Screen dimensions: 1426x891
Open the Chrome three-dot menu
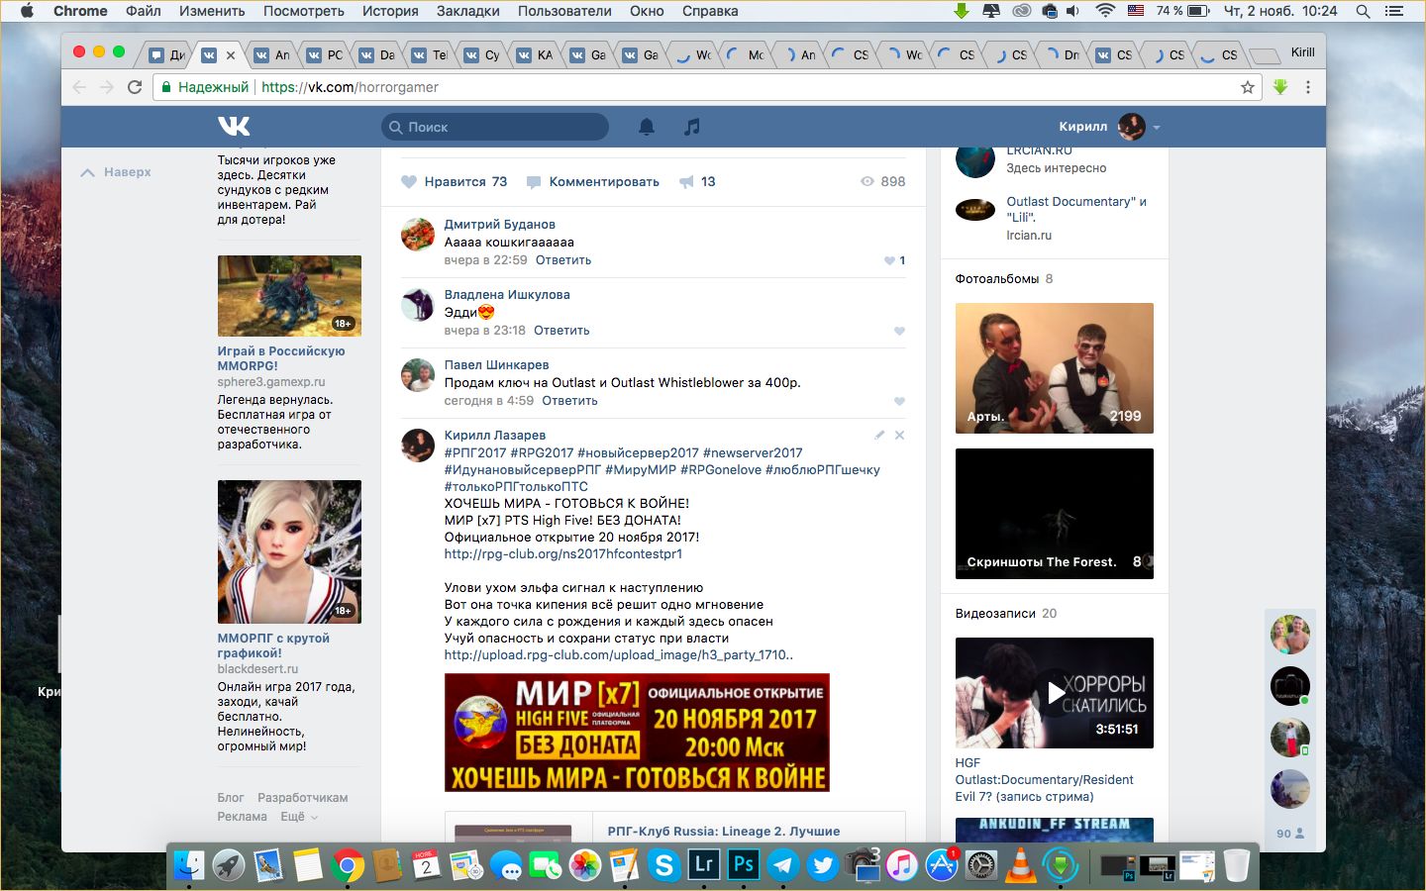click(x=1308, y=87)
